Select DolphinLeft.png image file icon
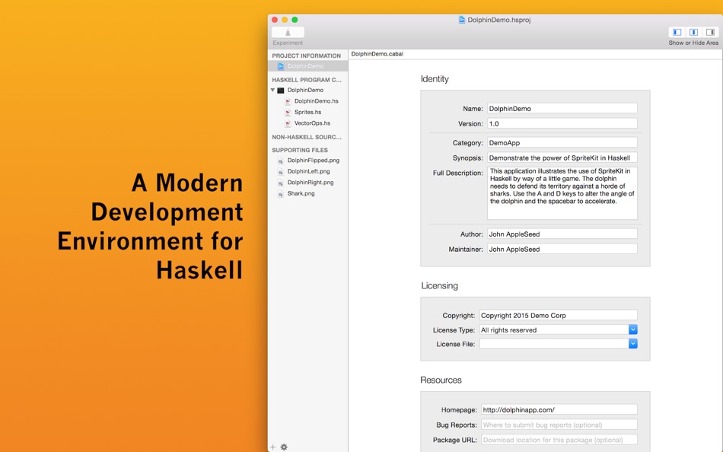Viewport: 723px width, 452px height. coord(280,171)
